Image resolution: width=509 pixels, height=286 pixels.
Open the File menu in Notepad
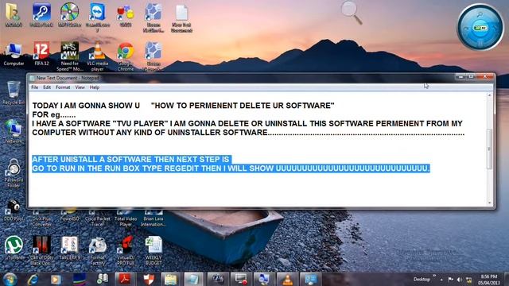(34, 87)
